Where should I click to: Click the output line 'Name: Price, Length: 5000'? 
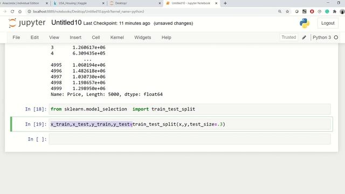point(107,94)
